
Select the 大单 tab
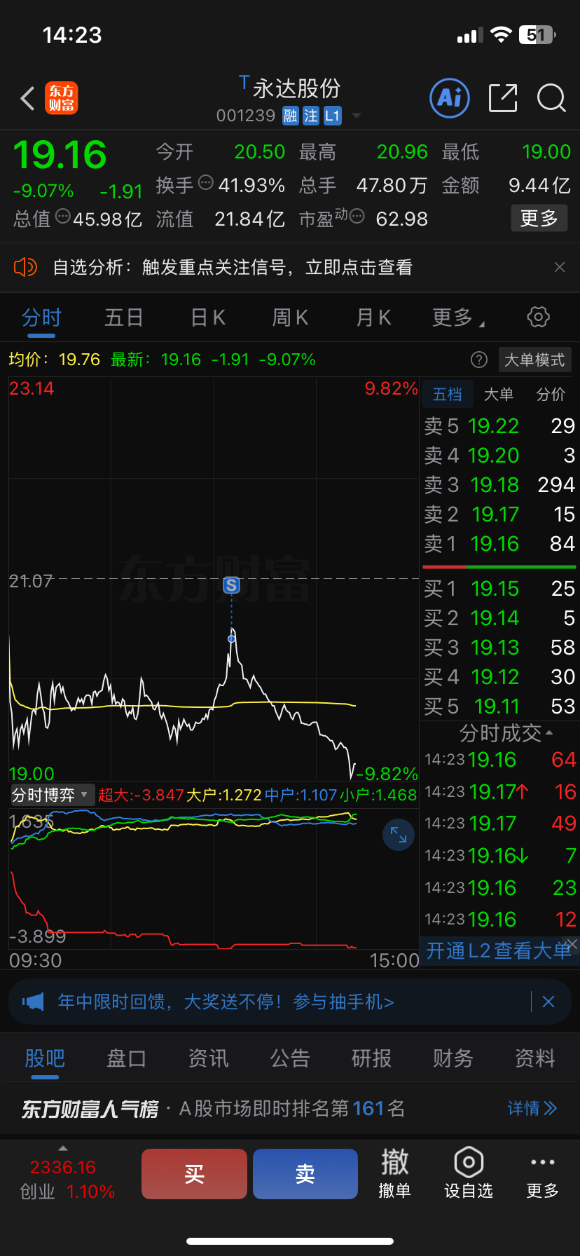[499, 394]
